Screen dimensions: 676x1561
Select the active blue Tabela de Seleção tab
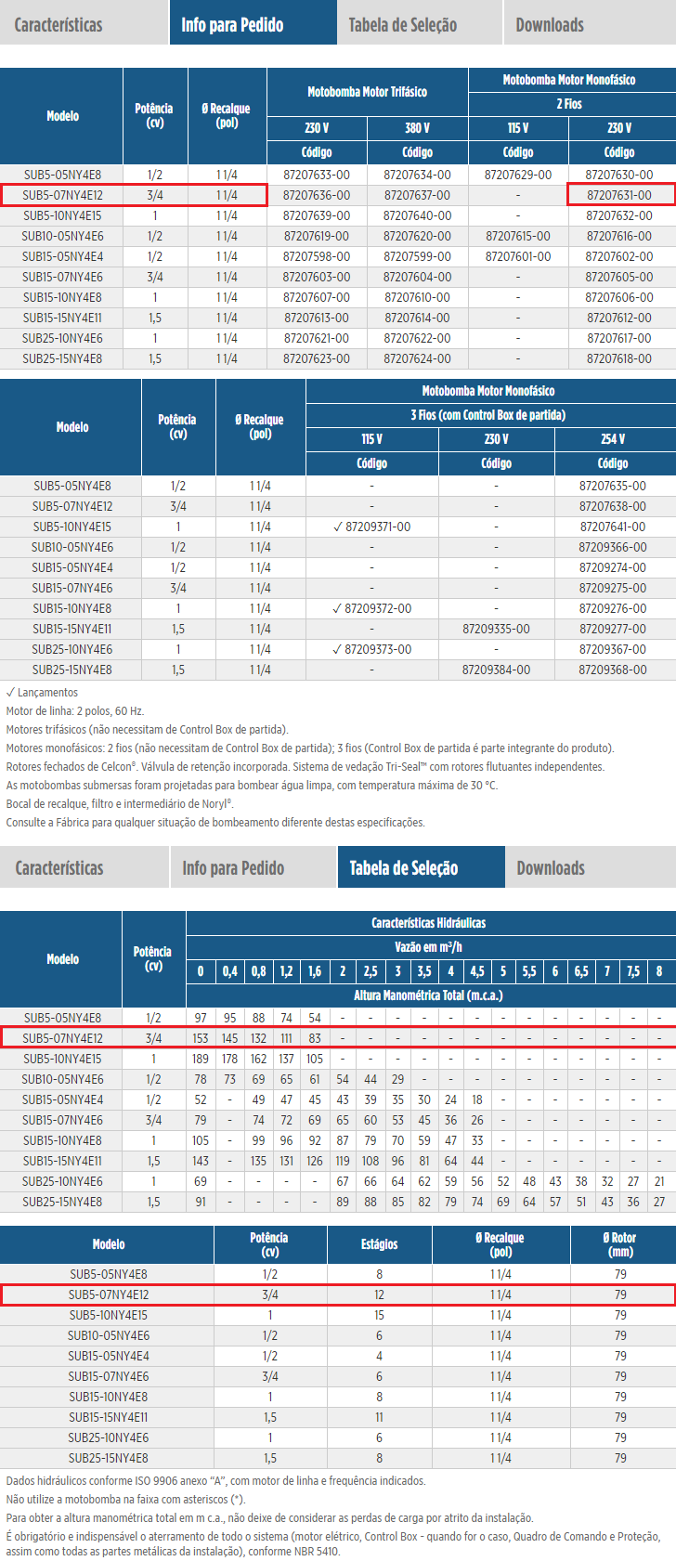click(403, 867)
